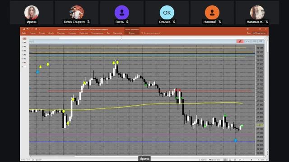This screenshot has height=162, width=289.
Task: Click the spell check status bar icon
Action: click(33, 160)
